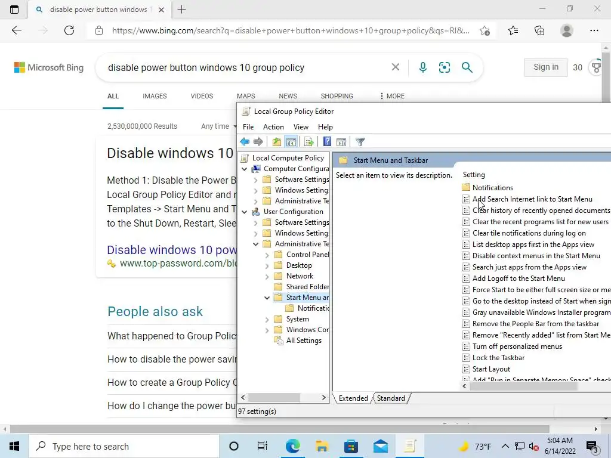Open a new Edge tab with plus
This screenshot has height=458, width=611.
(181, 10)
